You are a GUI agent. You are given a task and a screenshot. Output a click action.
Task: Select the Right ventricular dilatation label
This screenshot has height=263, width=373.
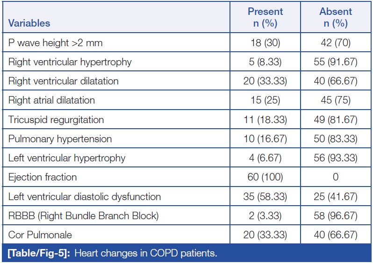(x=64, y=81)
